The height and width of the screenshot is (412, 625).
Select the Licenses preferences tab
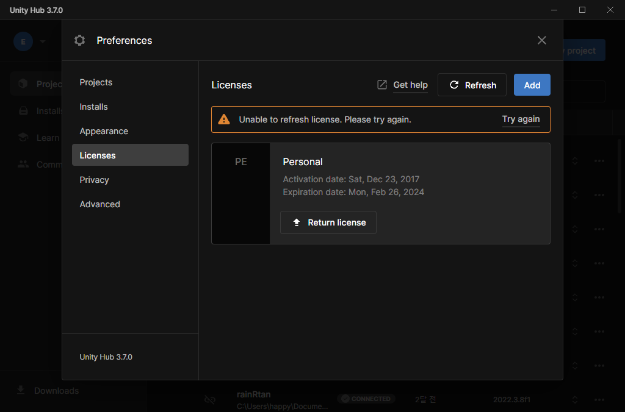(x=130, y=155)
